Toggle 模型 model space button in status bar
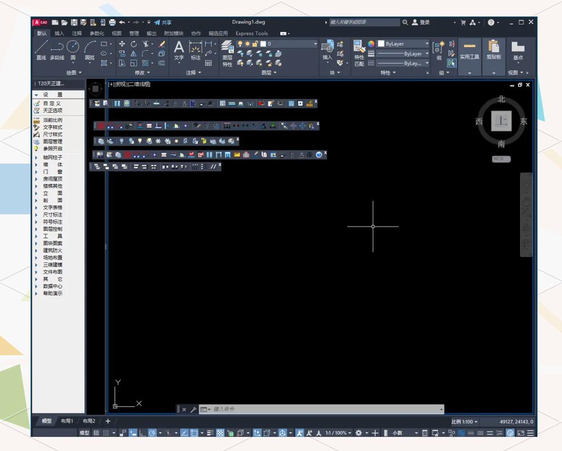This screenshot has height=451, width=562. (84, 433)
